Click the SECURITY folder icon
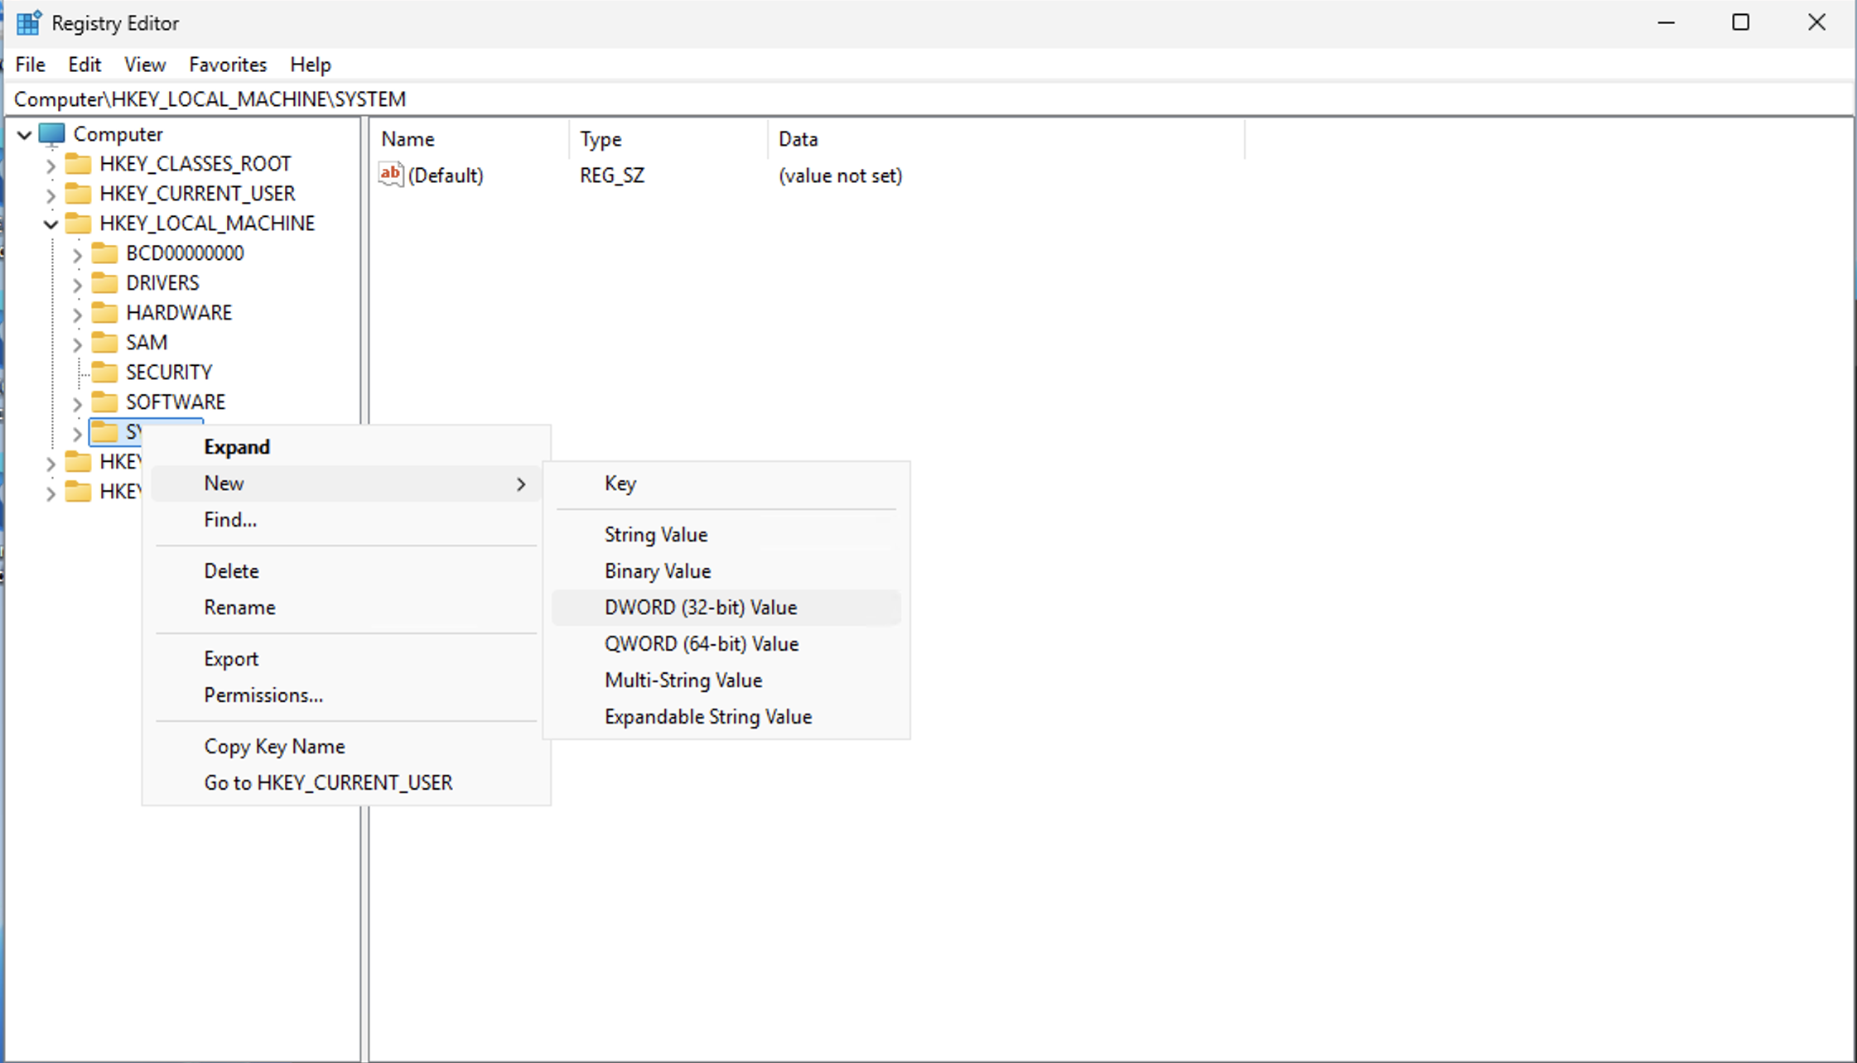1857x1063 pixels. tap(104, 373)
